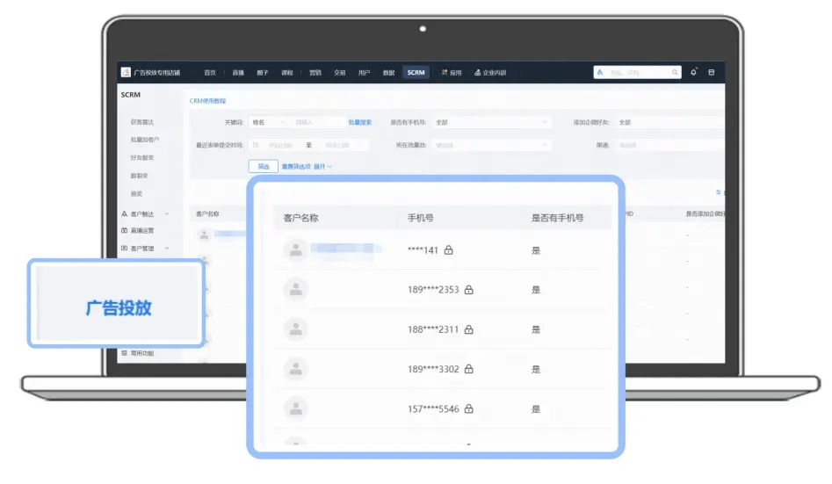Image resolution: width=832 pixels, height=484 pixels.
Task: Click the notification bell icon
Action: pyautogui.click(x=693, y=72)
